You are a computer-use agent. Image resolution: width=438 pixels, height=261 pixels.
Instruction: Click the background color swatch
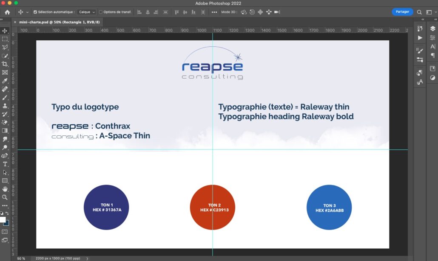[x=7, y=223]
